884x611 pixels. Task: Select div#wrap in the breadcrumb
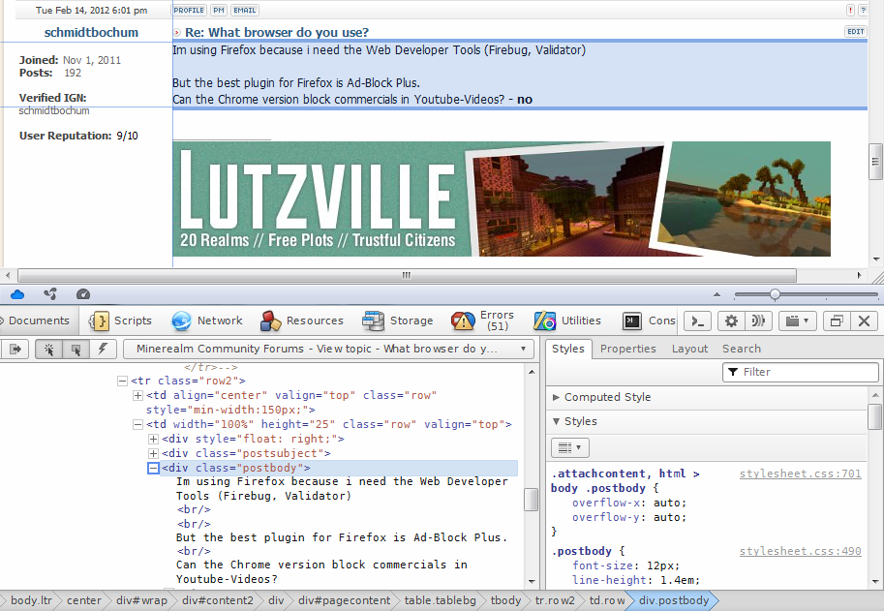coord(141,601)
